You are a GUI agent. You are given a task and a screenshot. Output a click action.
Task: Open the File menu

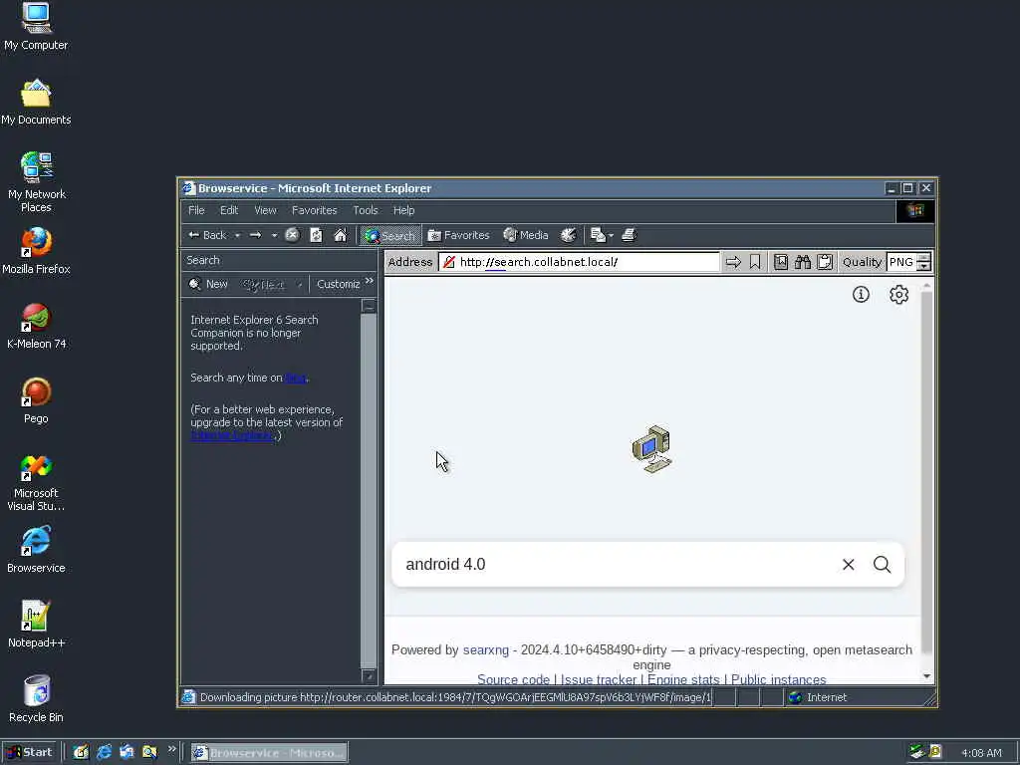tap(196, 210)
